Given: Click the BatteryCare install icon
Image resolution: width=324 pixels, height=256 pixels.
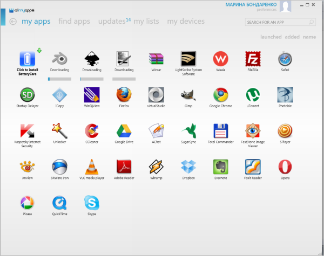Looking at the screenshot, I should click(x=28, y=59).
